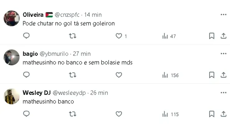Image resolution: width=230 pixels, height=129 pixels.
Task: Bookmark Wesley DJ's tweet
Action: click(212, 114)
